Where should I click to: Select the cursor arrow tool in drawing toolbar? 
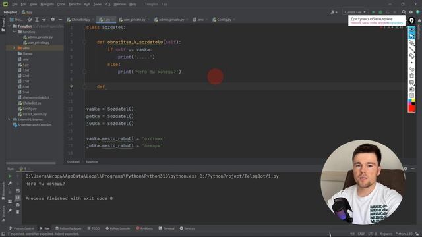coord(411,36)
